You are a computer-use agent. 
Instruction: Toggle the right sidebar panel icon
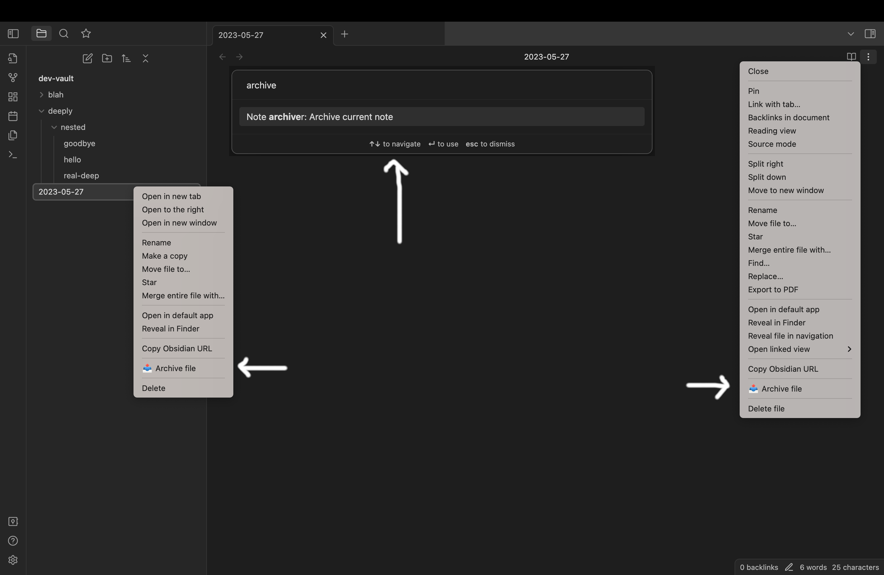[x=870, y=34]
